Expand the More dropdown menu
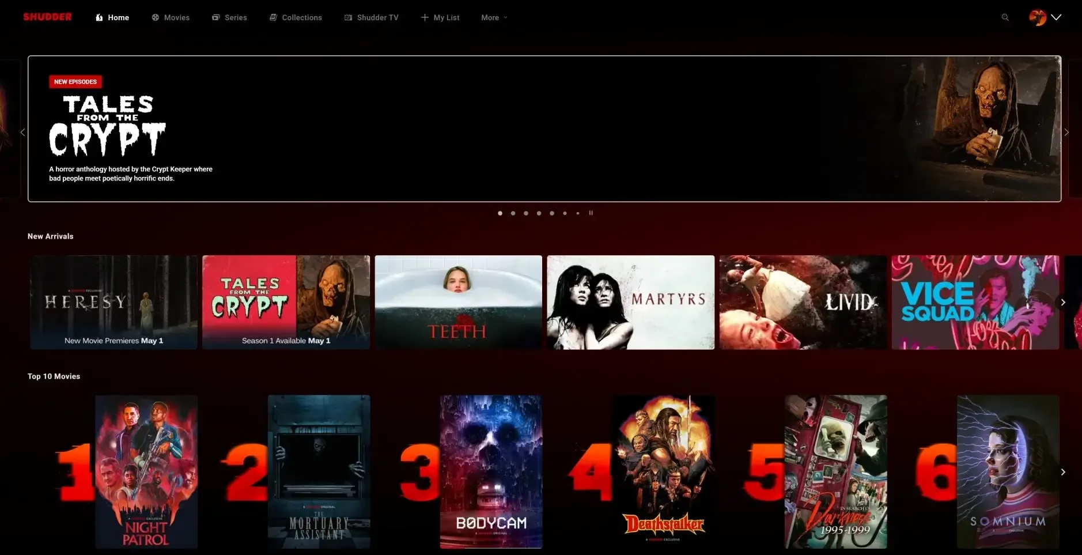 coord(494,17)
